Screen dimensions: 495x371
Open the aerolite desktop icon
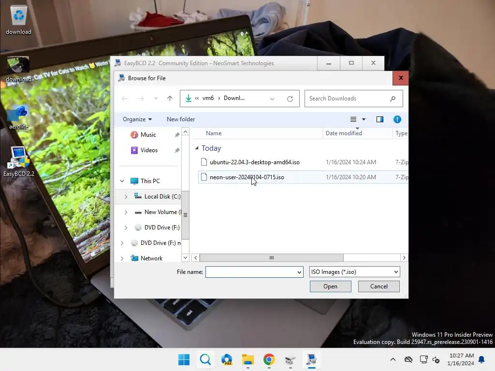coord(18,117)
